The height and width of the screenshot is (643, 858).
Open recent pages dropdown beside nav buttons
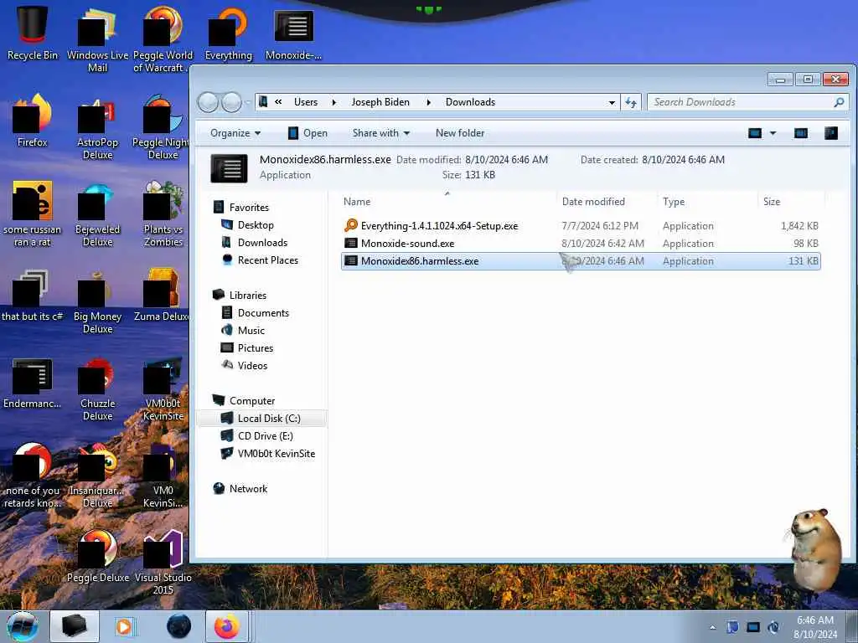click(x=248, y=102)
